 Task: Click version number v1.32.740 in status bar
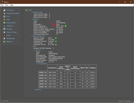5,101
